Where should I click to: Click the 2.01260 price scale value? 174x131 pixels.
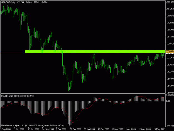click(x=170, y=9)
